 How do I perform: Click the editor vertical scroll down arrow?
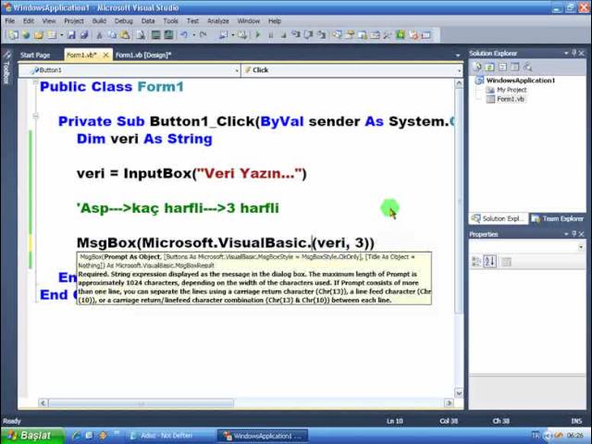click(x=459, y=393)
